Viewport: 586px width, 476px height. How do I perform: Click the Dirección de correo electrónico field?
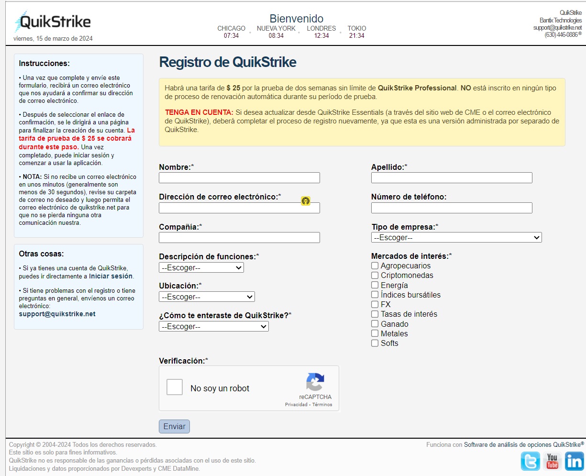point(239,208)
